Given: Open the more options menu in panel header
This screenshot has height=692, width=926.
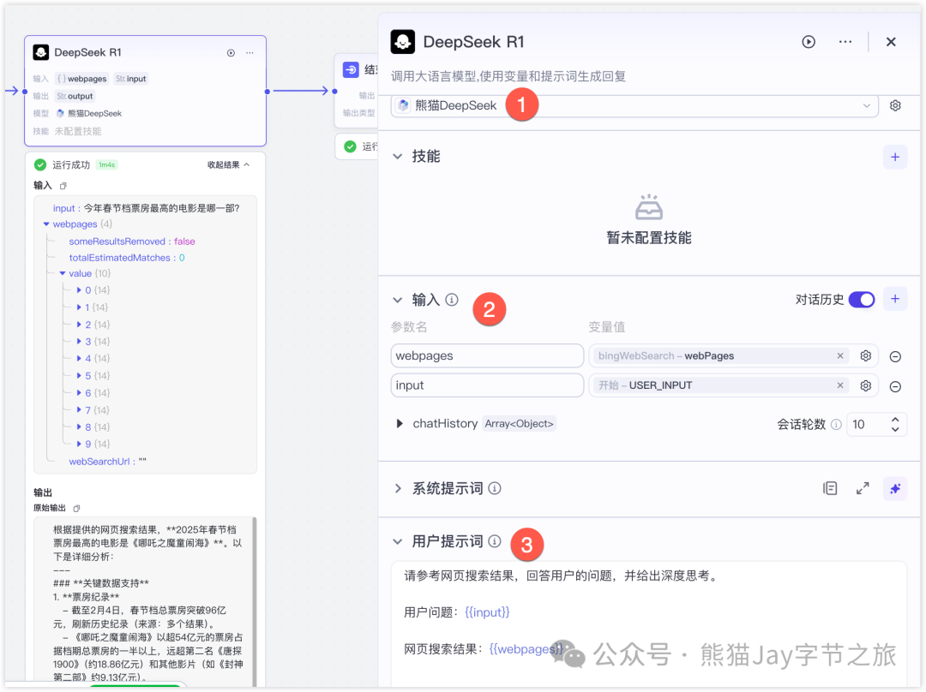Looking at the screenshot, I should (845, 42).
